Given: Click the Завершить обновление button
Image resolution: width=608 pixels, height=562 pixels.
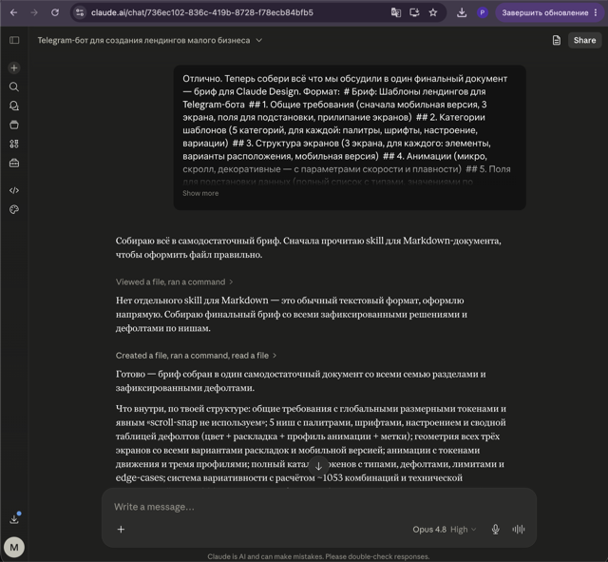Looking at the screenshot, I should pyautogui.click(x=544, y=12).
